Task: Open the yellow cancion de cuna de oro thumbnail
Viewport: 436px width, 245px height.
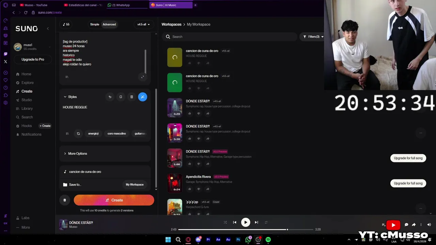Action: 175,58
